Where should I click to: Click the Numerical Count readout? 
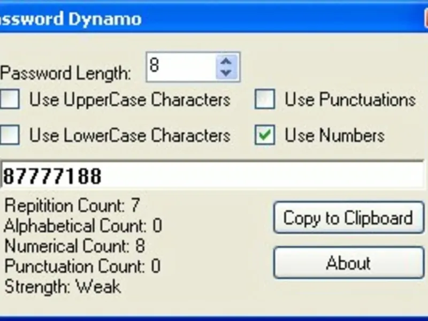pyautogui.click(x=74, y=246)
